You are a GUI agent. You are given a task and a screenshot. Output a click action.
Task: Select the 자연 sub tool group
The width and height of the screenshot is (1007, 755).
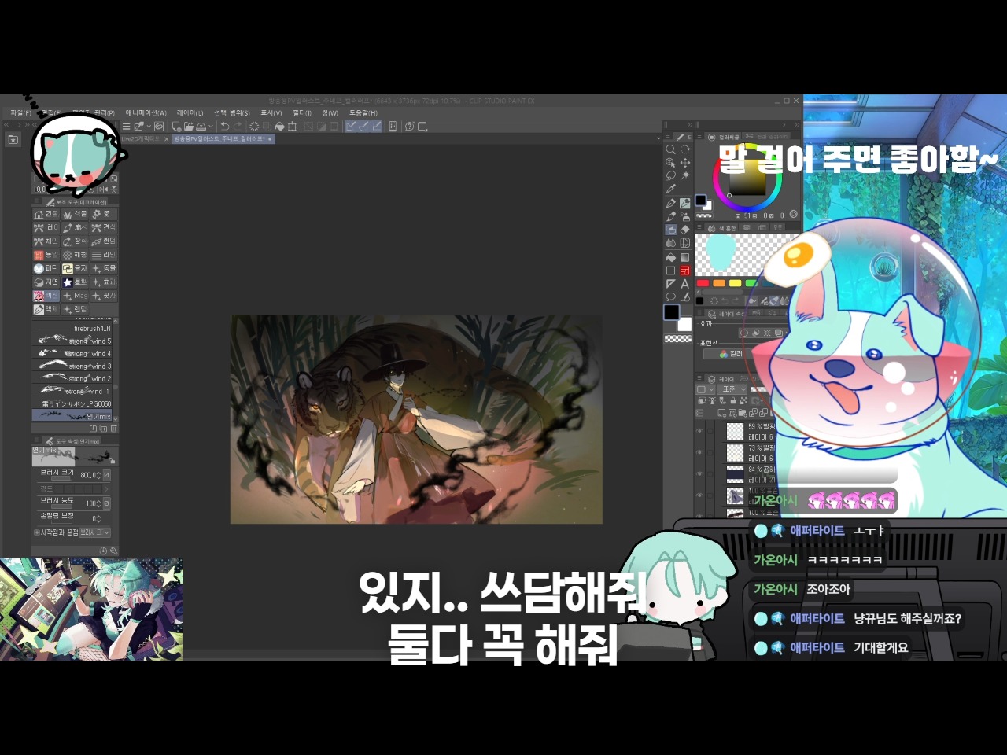[x=46, y=282]
